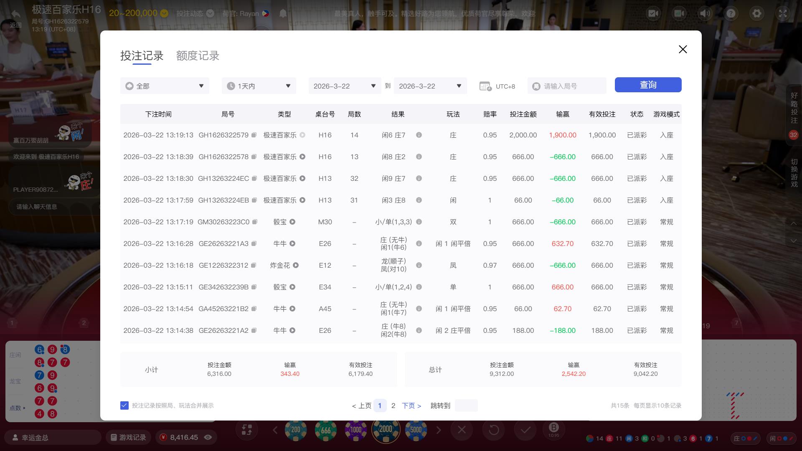The height and width of the screenshot is (451, 802).
Task: Enter fullscreen with the expand icon
Action: tap(782, 13)
